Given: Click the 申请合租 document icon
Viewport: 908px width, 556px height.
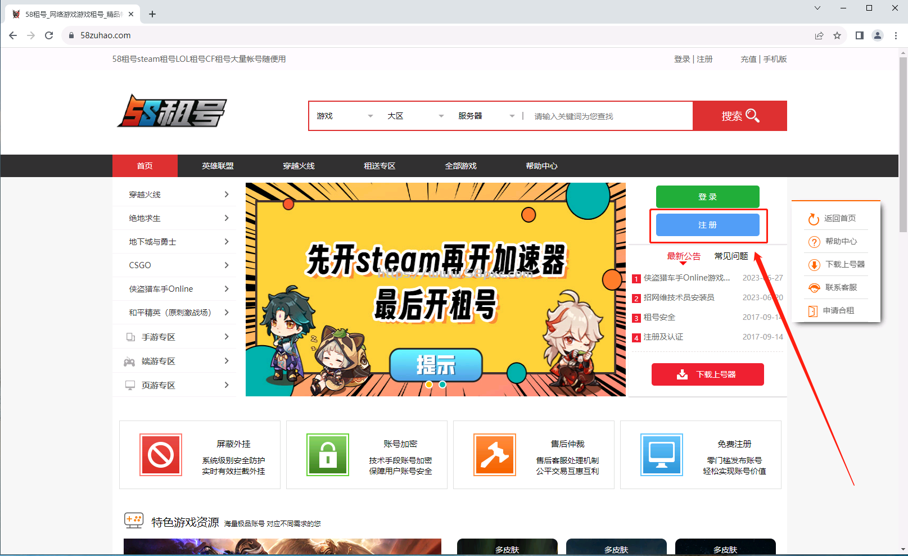Looking at the screenshot, I should [x=812, y=311].
